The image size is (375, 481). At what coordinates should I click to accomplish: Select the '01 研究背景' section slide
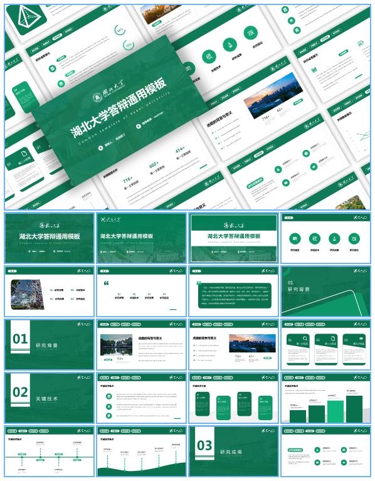tap(49, 344)
